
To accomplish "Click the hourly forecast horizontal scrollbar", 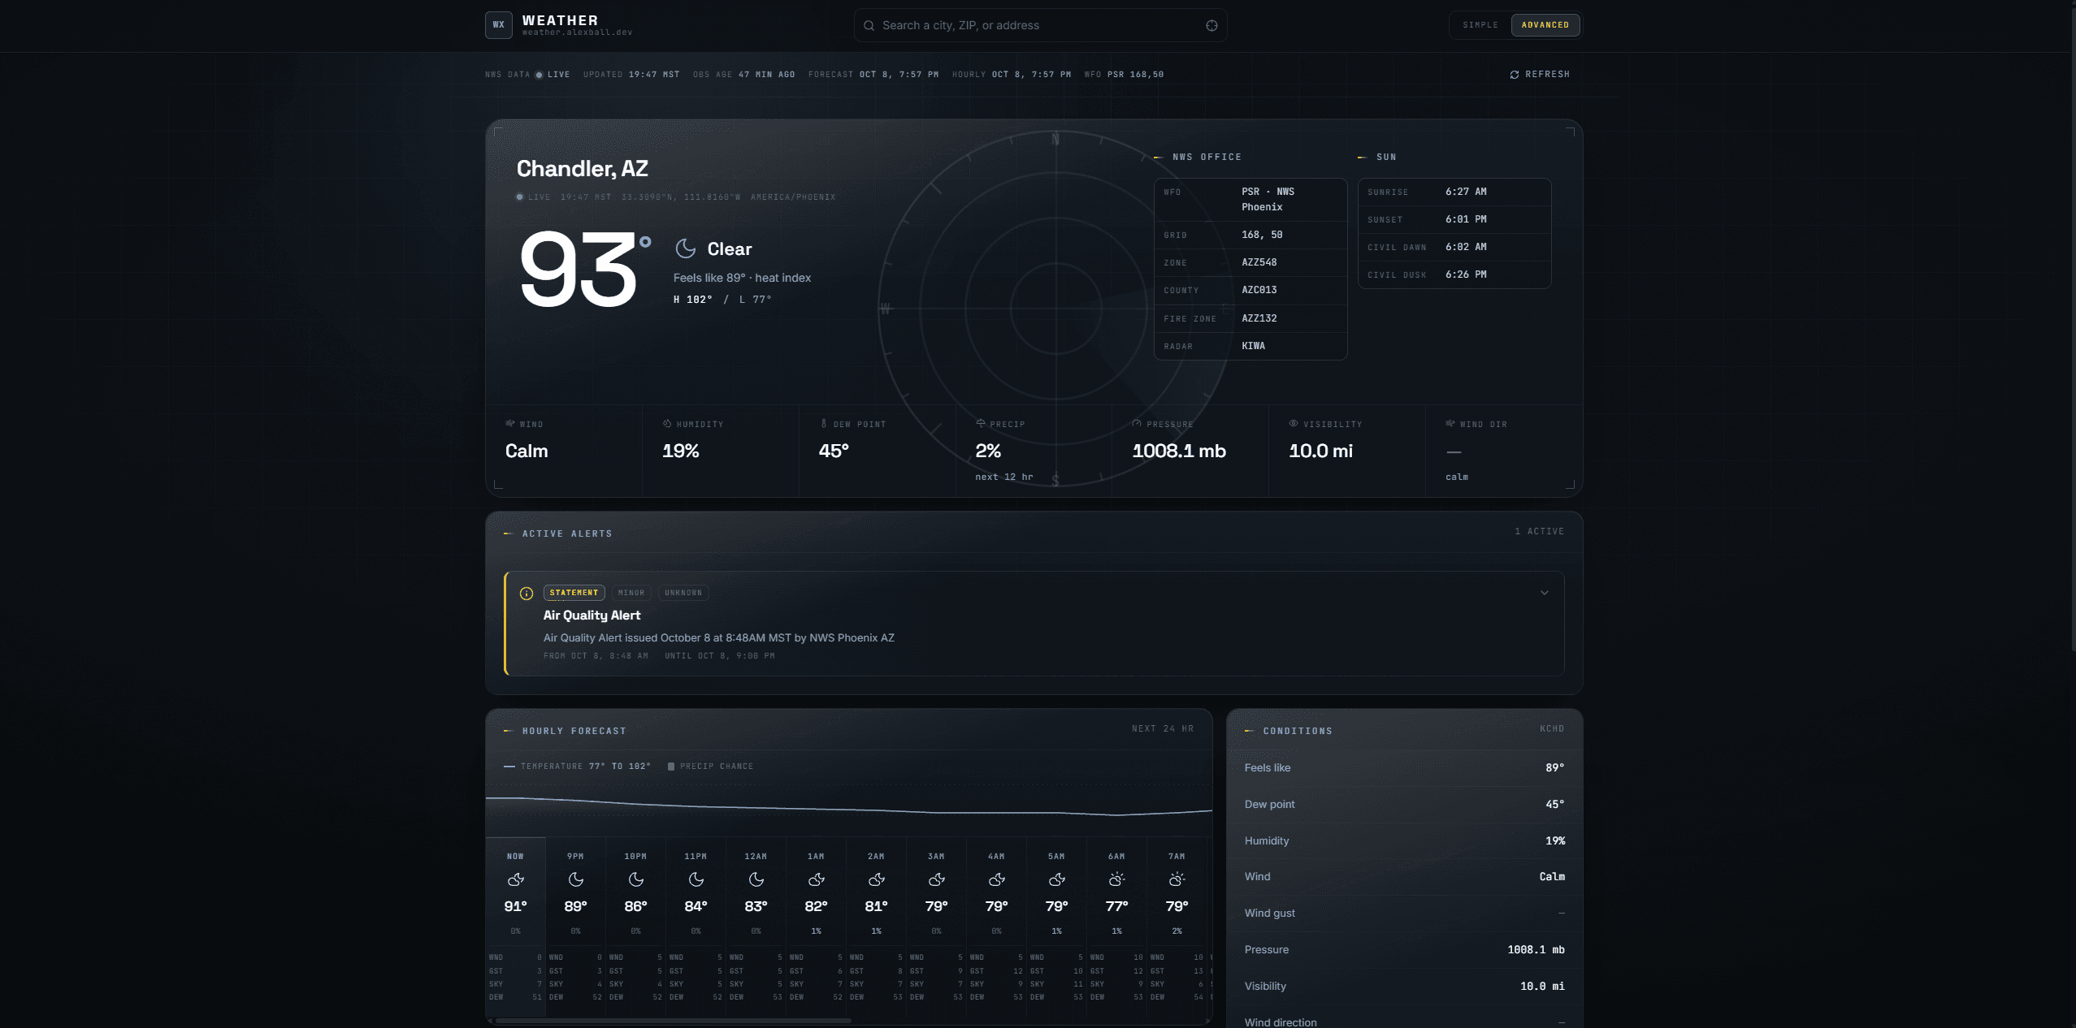I will 673,1021.
